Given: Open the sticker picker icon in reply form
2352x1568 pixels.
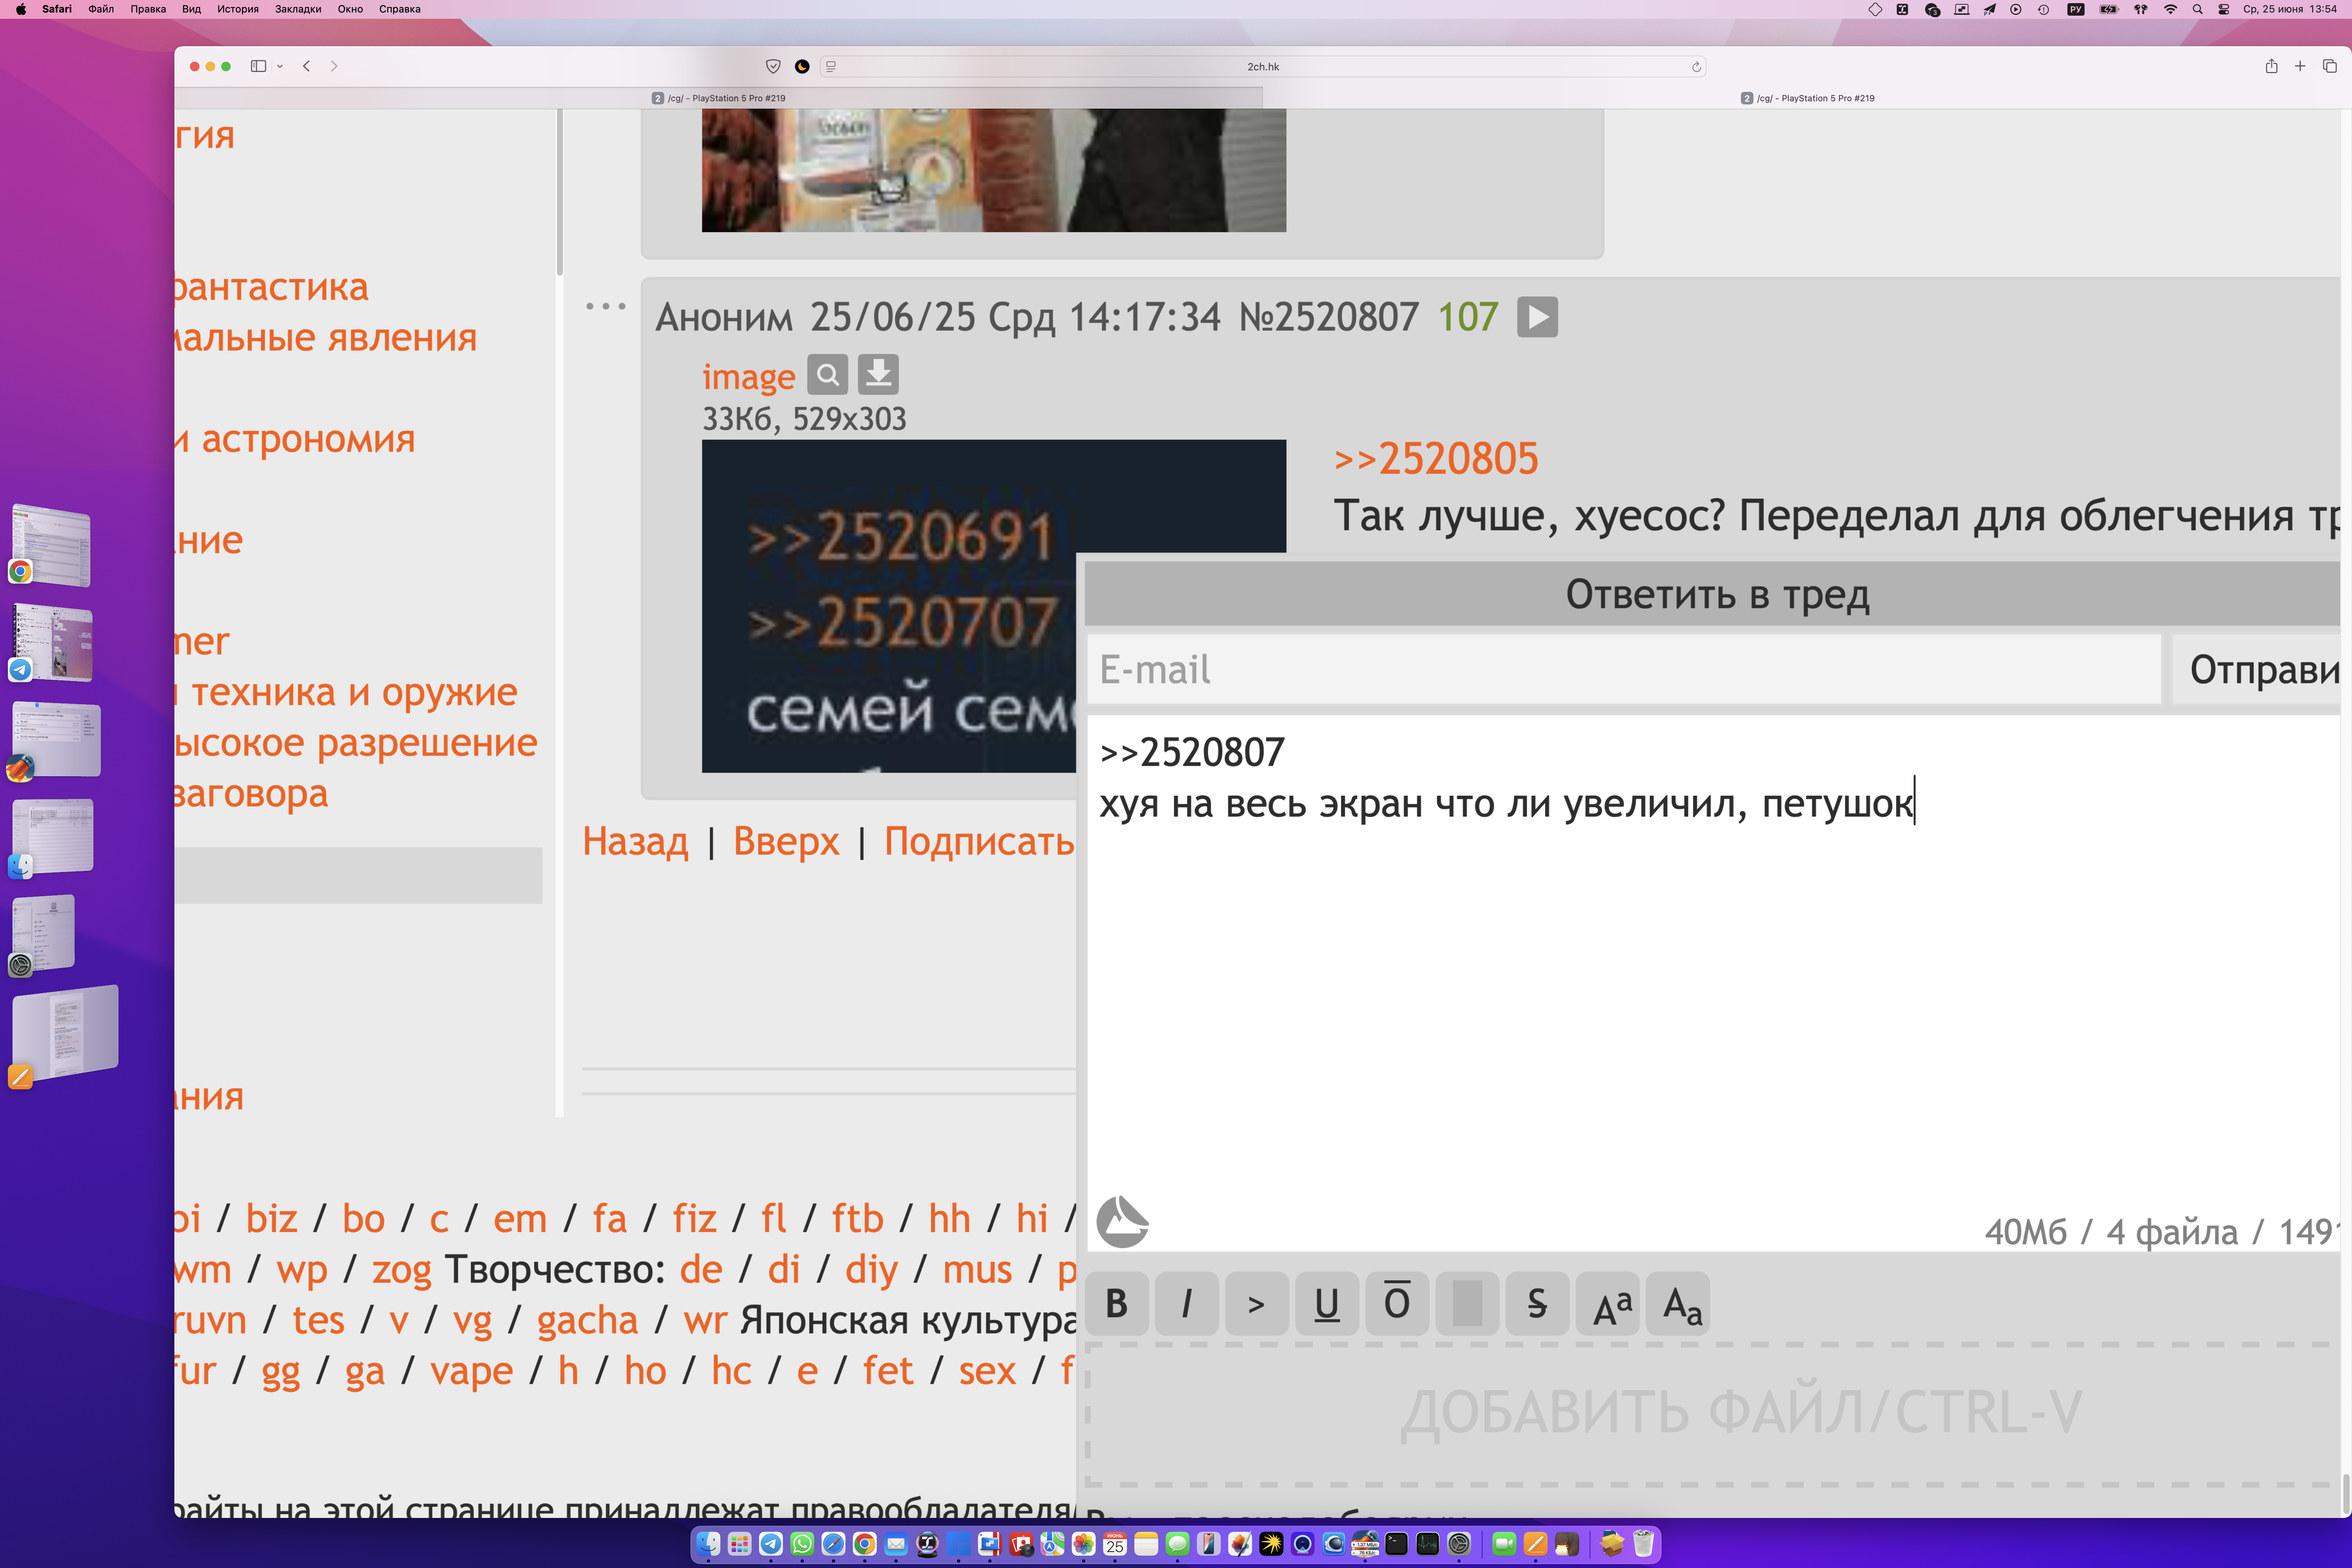Looking at the screenshot, I should point(1122,1221).
